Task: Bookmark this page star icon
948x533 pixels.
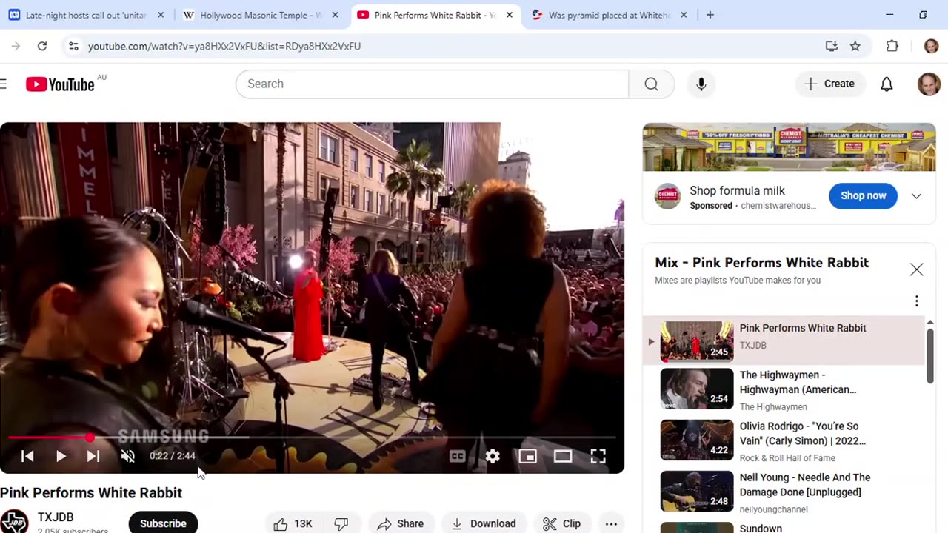Action: pyautogui.click(x=855, y=46)
